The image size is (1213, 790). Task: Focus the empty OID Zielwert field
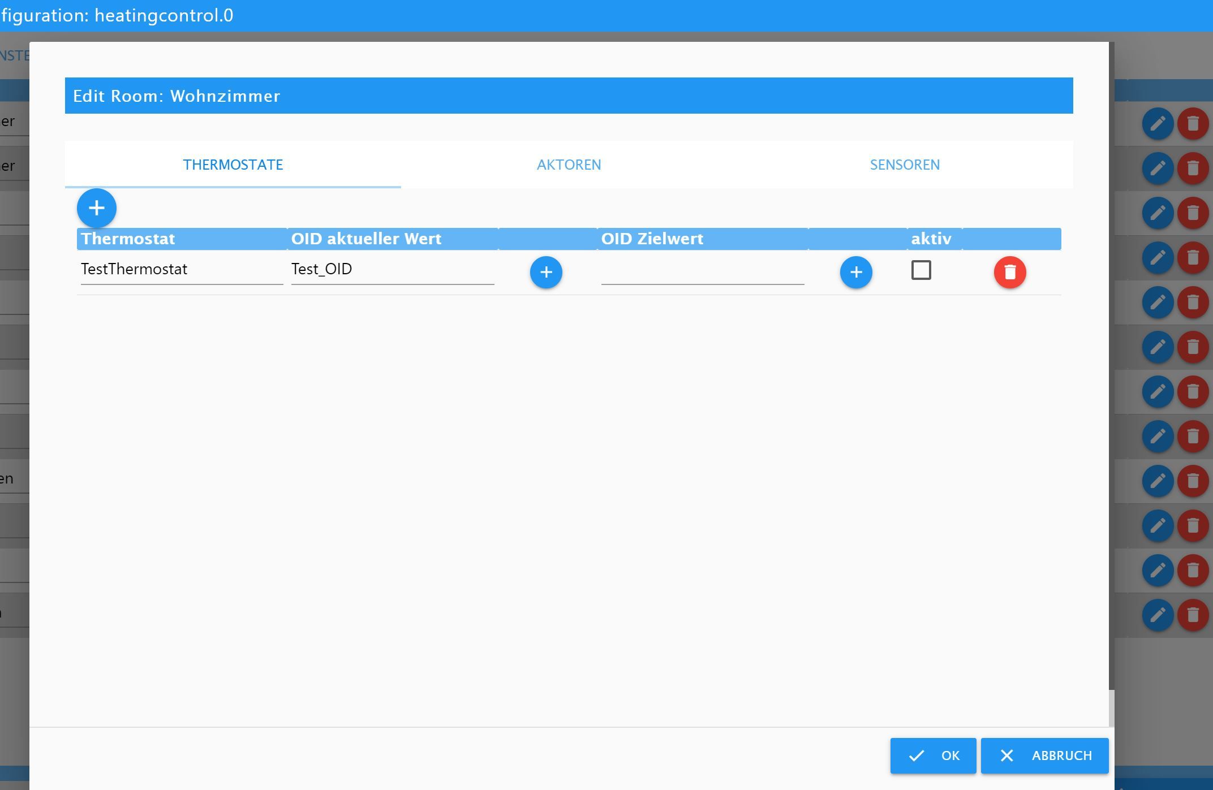pos(703,269)
